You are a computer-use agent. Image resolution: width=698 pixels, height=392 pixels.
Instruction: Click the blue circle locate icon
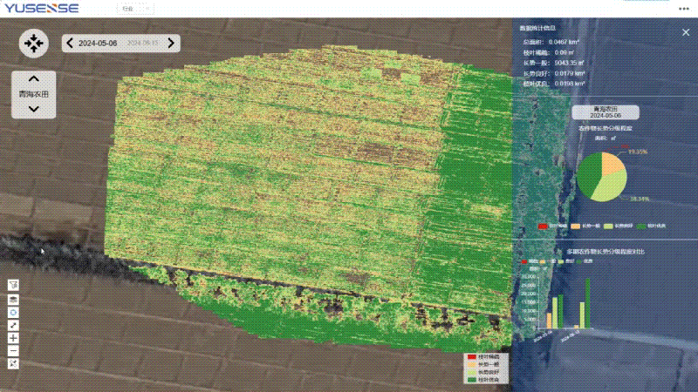pos(13,311)
